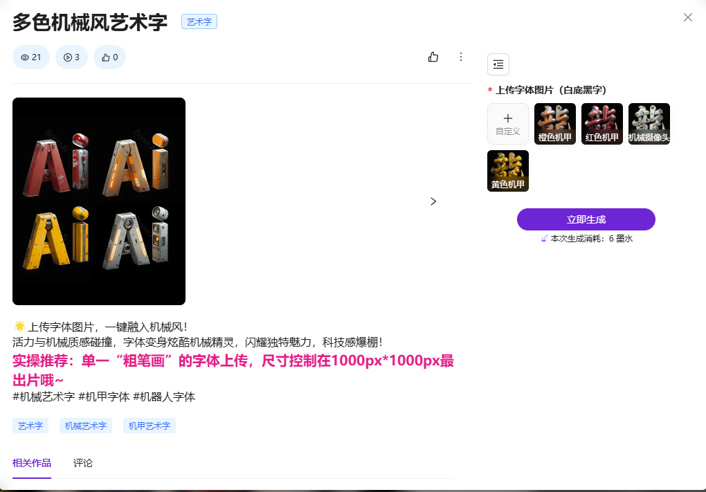Close the dialog with the X icon
Viewport: 706px width, 492px height.
click(687, 17)
